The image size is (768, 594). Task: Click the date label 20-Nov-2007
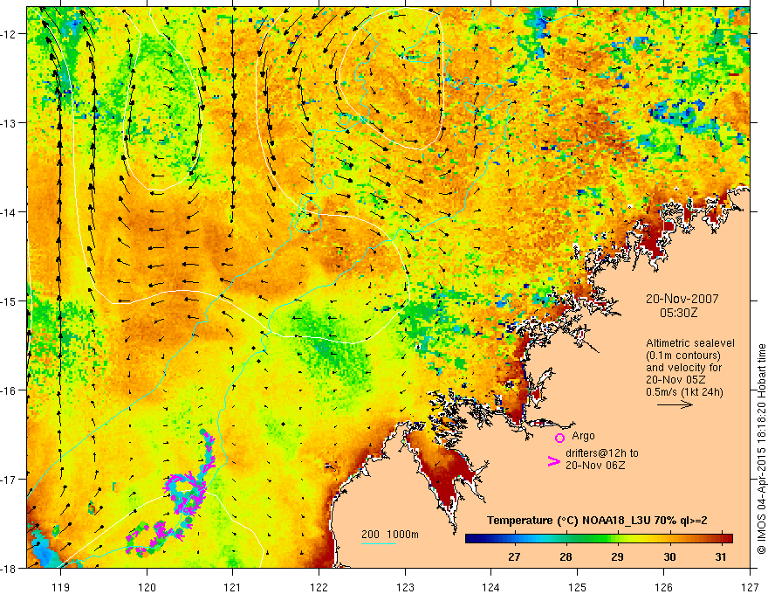[682, 299]
